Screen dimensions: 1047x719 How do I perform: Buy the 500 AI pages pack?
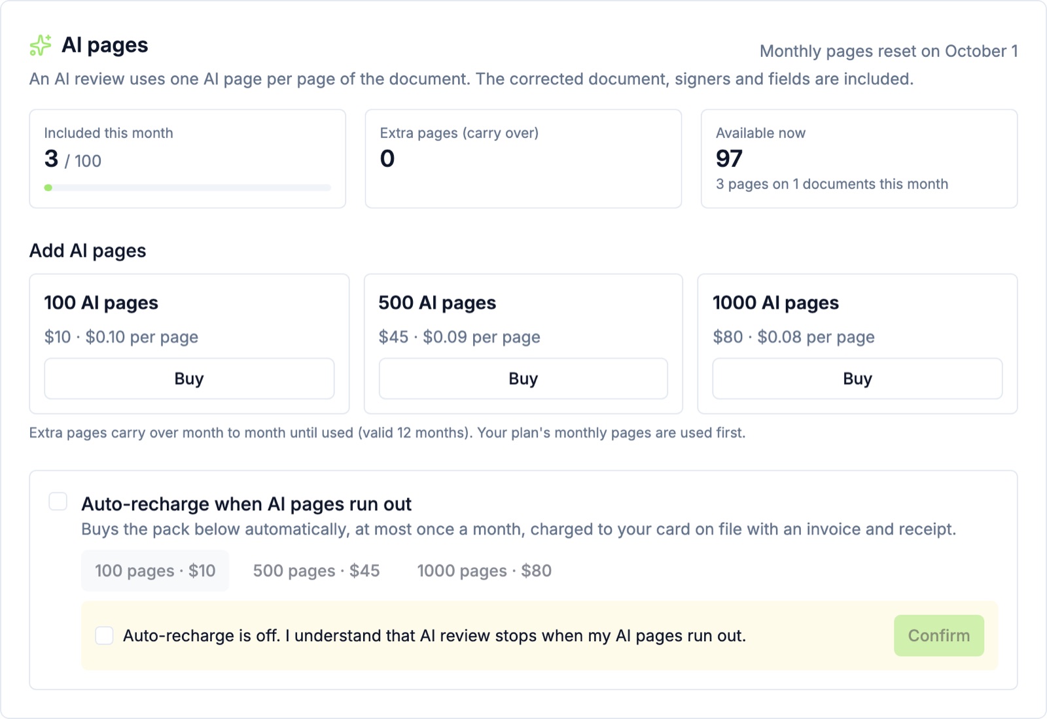click(523, 379)
